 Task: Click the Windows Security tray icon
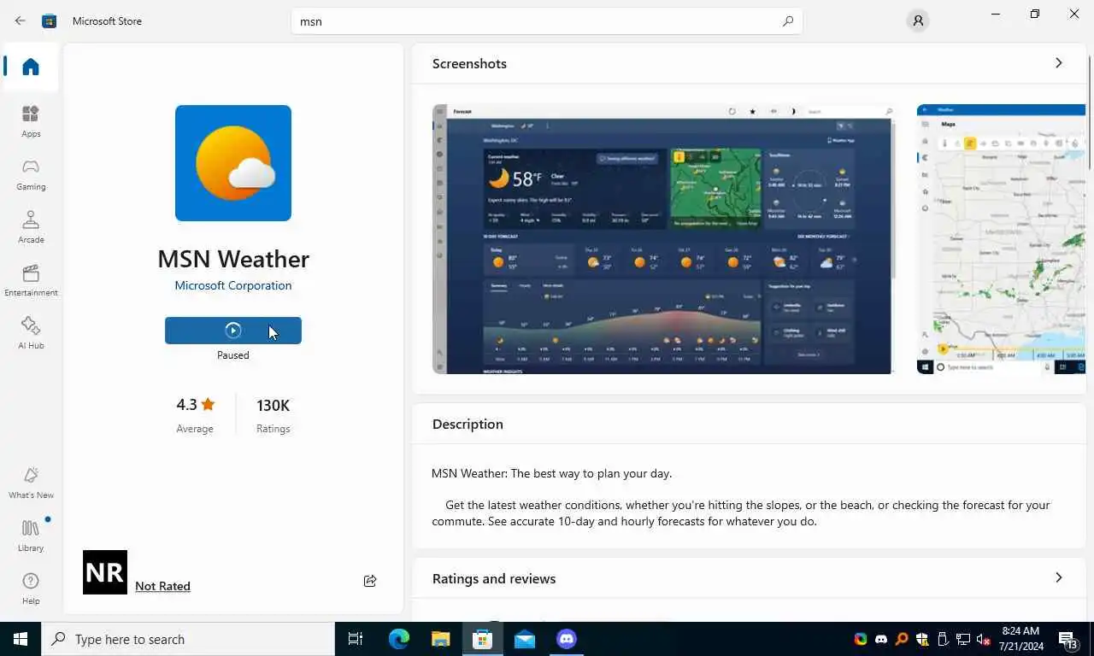pyautogui.click(x=922, y=639)
